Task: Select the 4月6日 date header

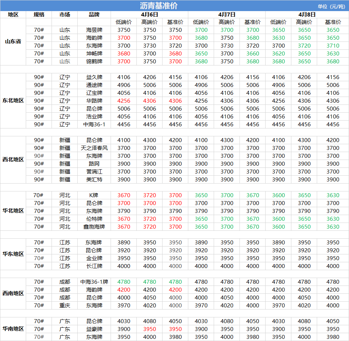Action: 149,14
